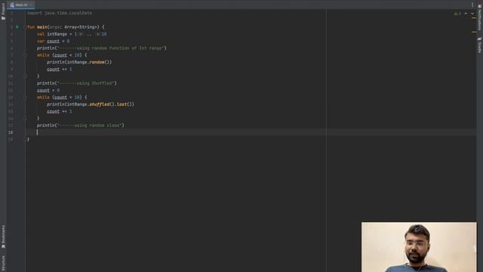Click line number 11 in gutter
The width and height of the screenshot is (483, 272).
coord(11,83)
